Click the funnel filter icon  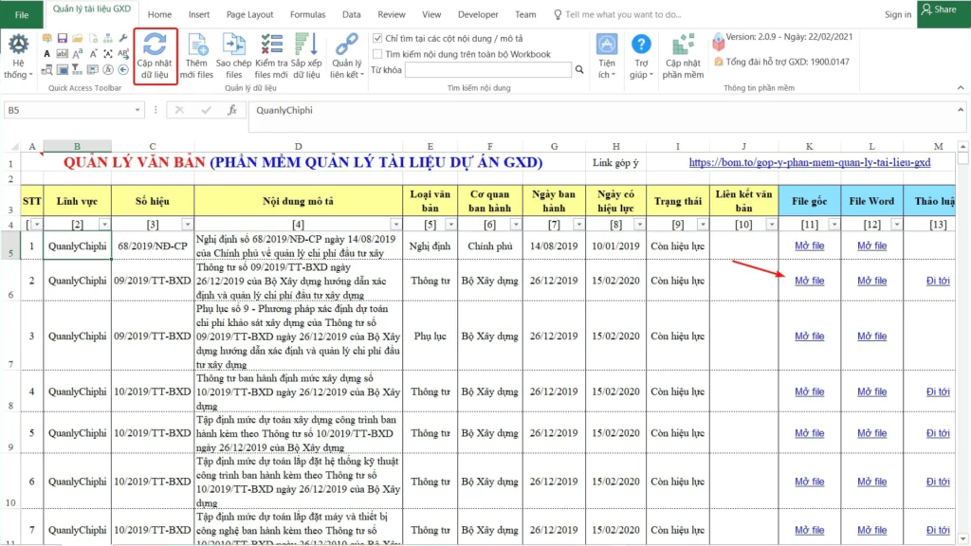(x=78, y=69)
